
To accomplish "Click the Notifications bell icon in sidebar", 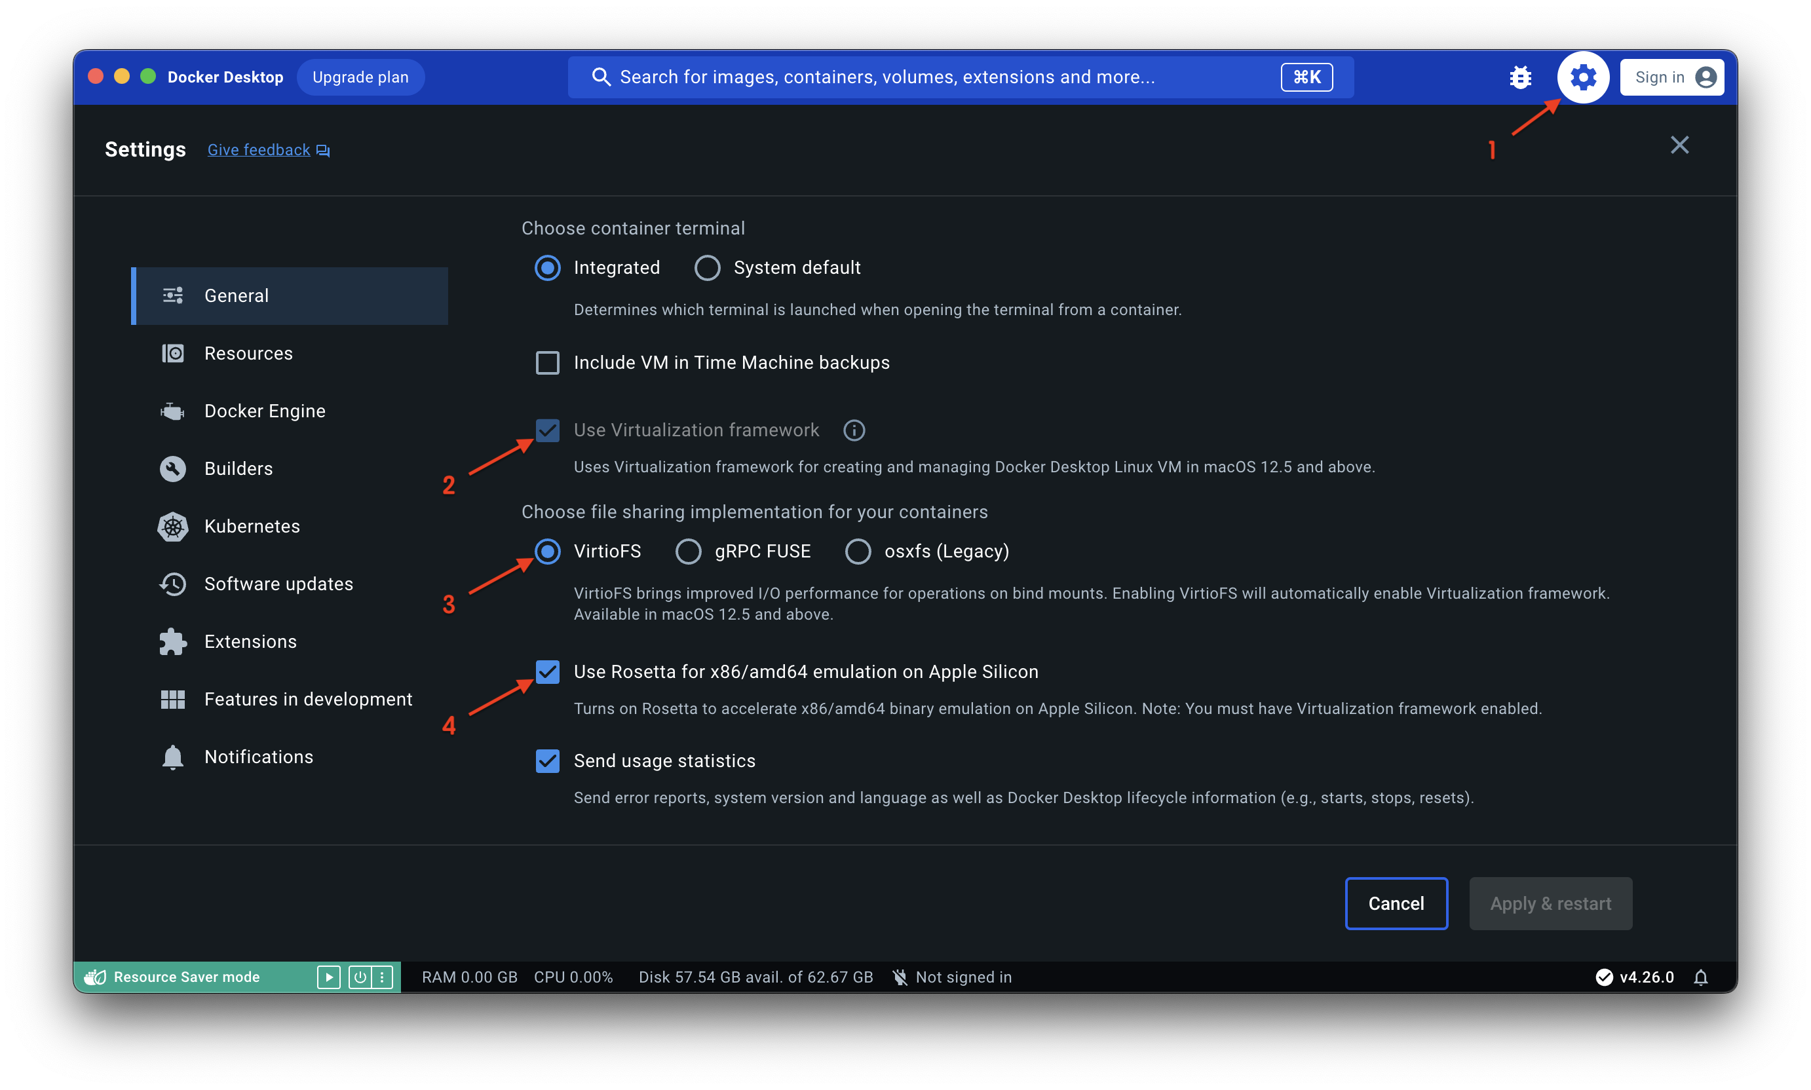I will 173,757.
